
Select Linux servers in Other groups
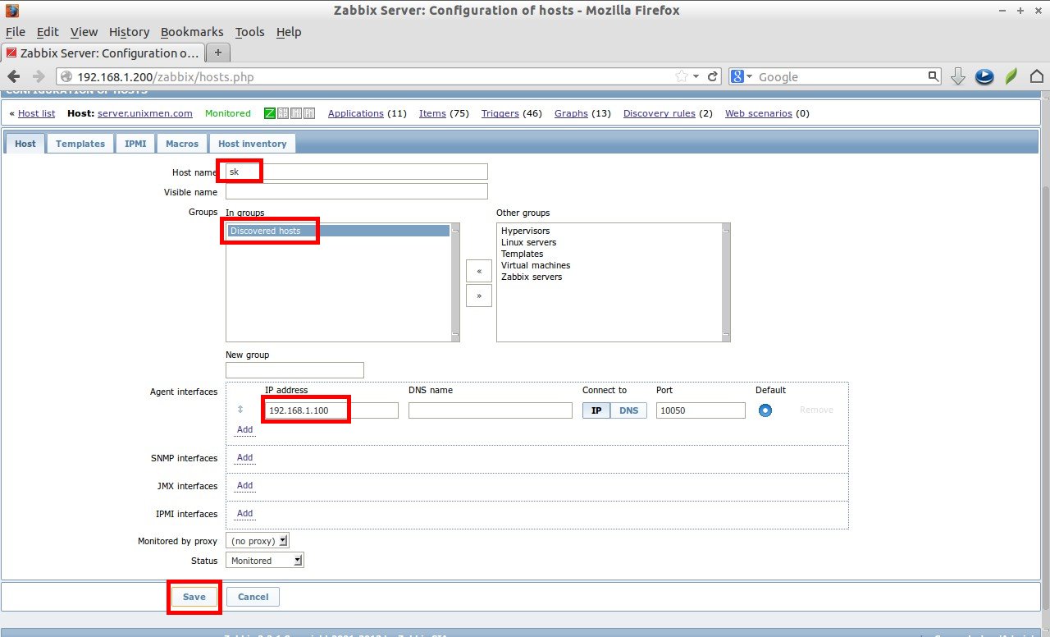(x=529, y=242)
